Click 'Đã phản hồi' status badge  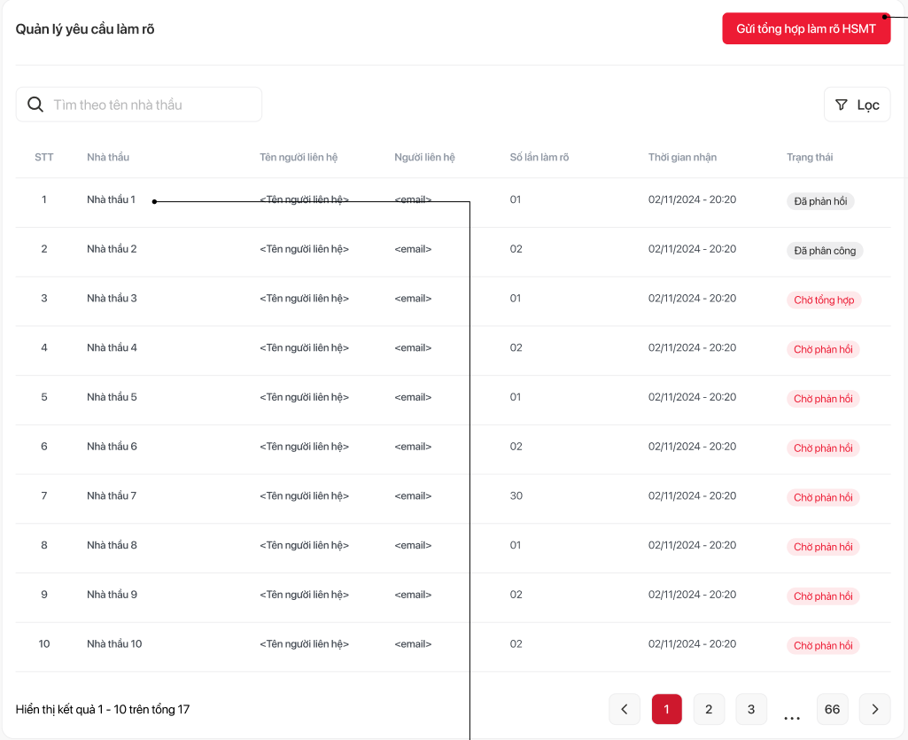(x=820, y=201)
